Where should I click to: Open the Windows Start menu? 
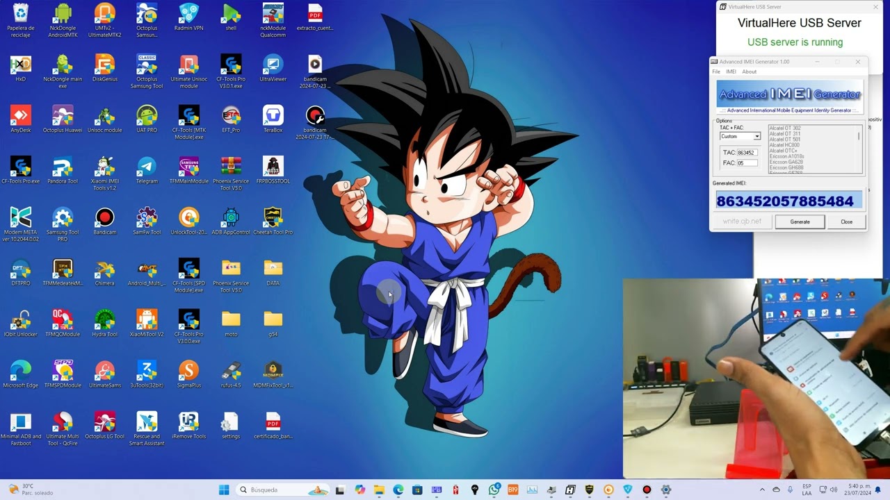coord(224,490)
